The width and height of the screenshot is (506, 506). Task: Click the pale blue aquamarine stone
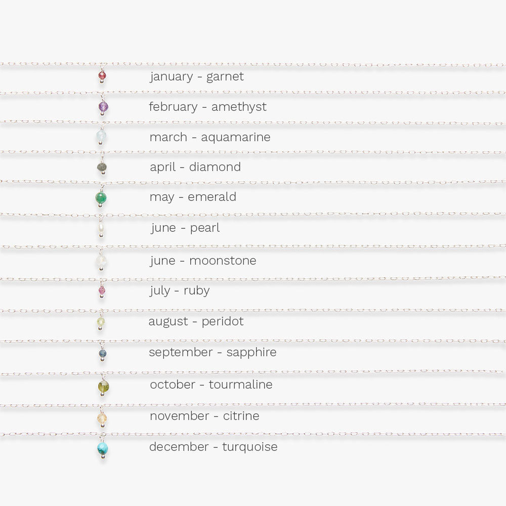(102, 136)
